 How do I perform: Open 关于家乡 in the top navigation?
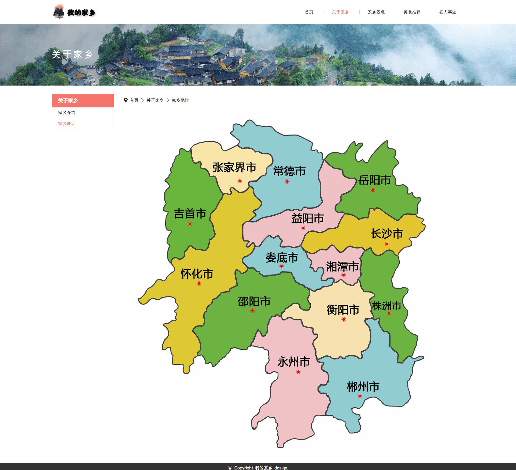[340, 12]
